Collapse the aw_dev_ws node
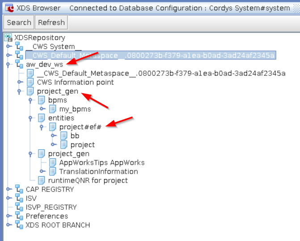Image resolution: width=300 pixels, height=241 pixels. pyautogui.click(x=8, y=65)
